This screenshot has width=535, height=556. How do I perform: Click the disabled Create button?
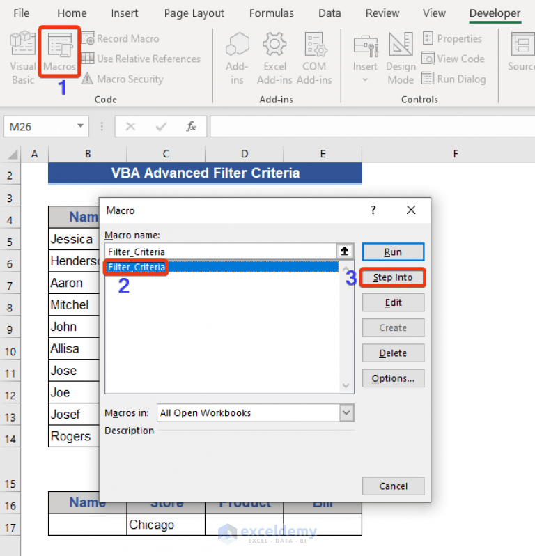[x=393, y=327]
